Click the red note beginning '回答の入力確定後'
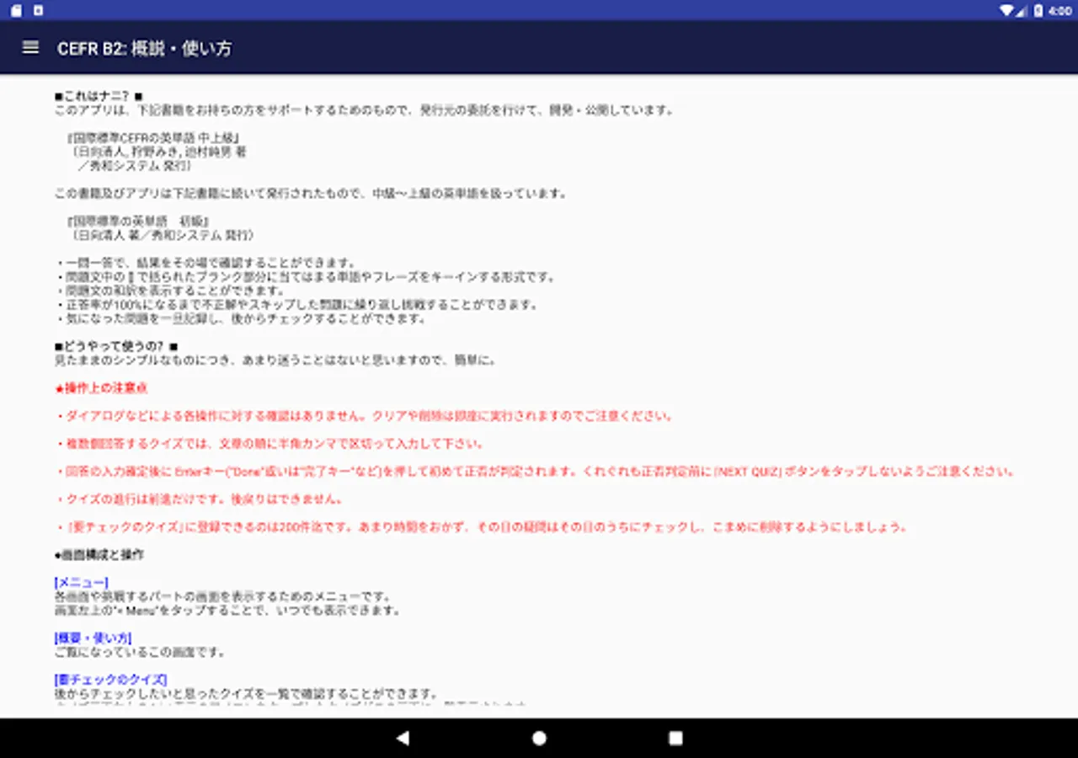Screen dimensions: 1078x758 [x=536, y=472]
